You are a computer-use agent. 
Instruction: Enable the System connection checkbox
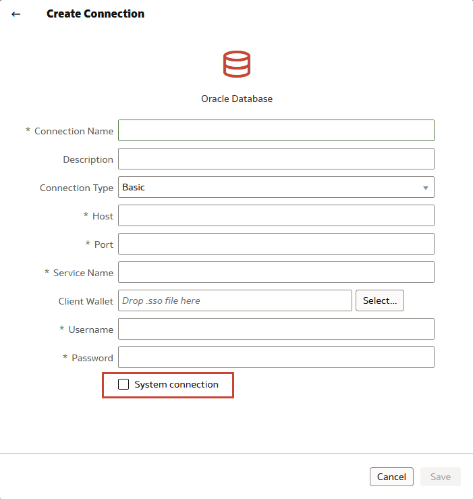(123, 384)
